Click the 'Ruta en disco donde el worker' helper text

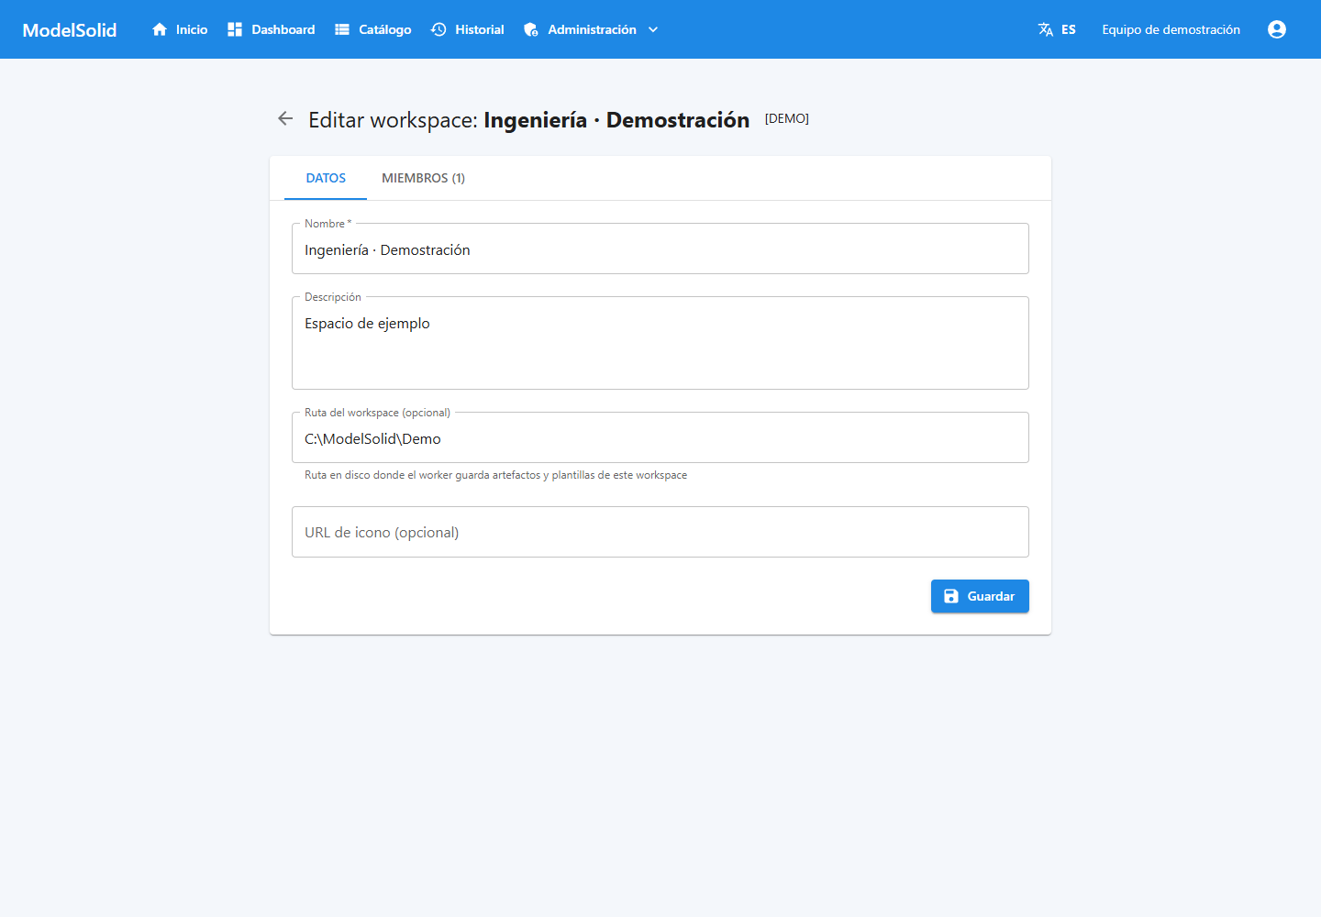click(495, 475)
